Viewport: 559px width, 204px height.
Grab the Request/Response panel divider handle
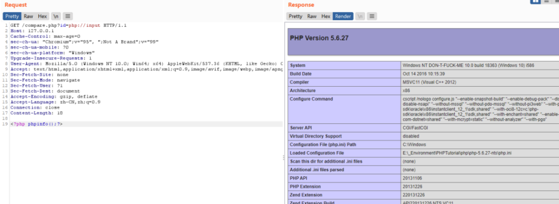coord(284,158)
